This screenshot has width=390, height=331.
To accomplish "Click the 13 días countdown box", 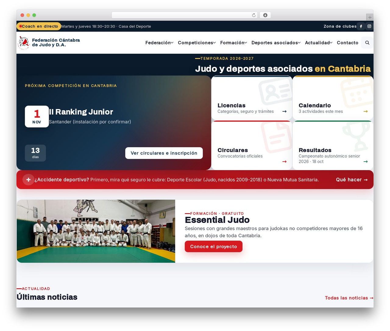I will click(x=35, y=153).
